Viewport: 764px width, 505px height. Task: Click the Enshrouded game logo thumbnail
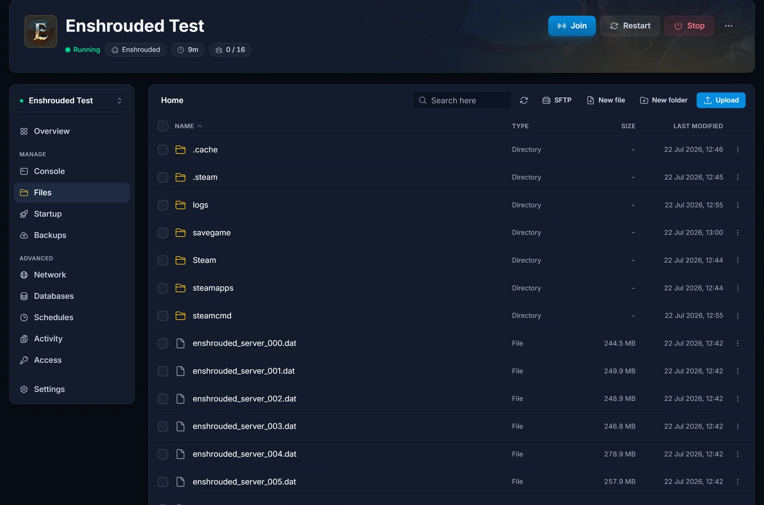coord(41,31)
